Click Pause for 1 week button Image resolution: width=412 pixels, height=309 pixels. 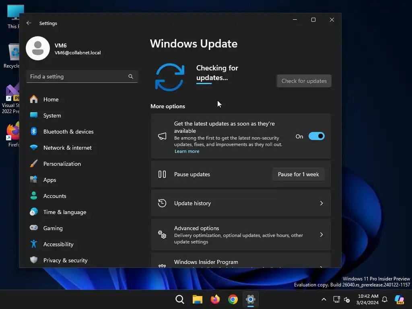click(298, 174)
